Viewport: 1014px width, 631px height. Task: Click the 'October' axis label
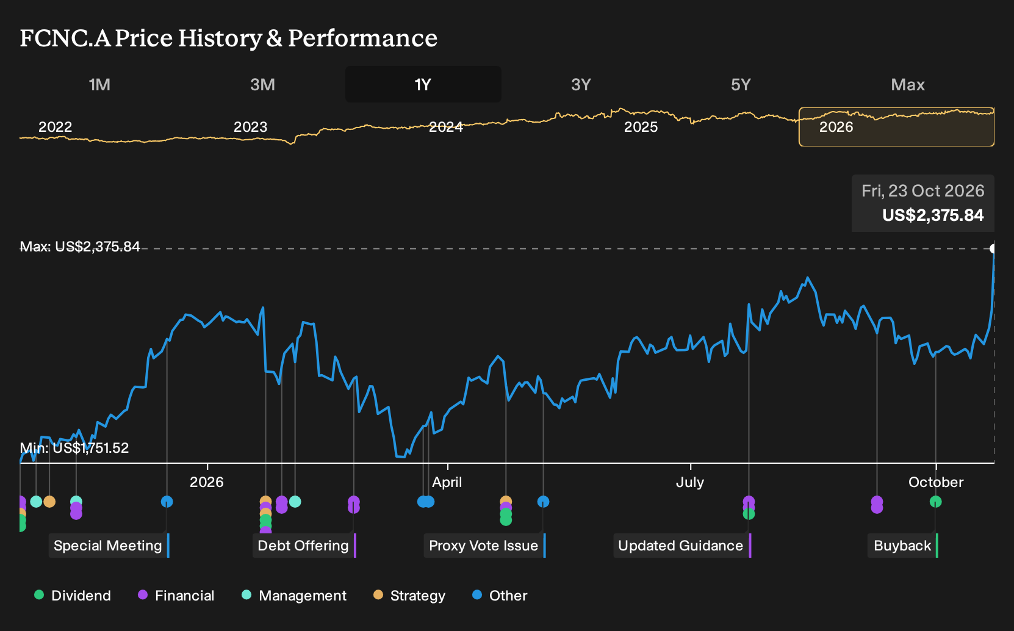coord(936,482)
